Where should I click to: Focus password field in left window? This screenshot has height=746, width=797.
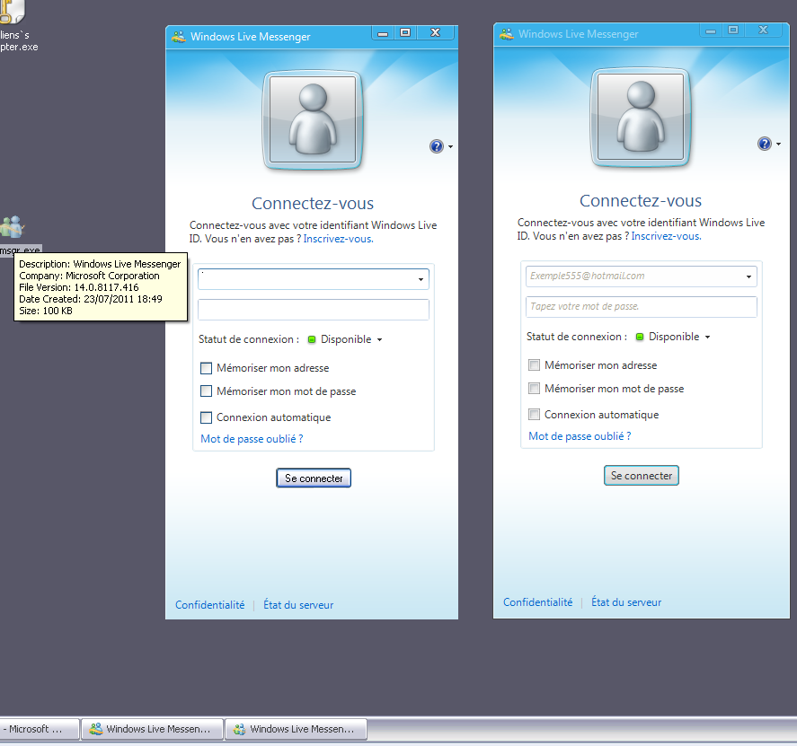click(314, 310)
